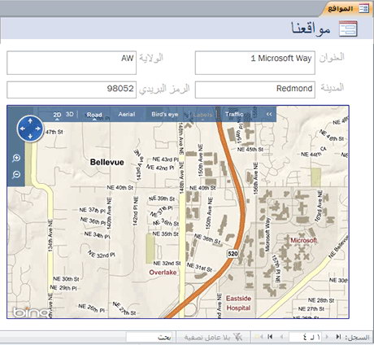Pan the map using the compass control
The height and width of the screenshot is (345, 374).
[30, 129]
